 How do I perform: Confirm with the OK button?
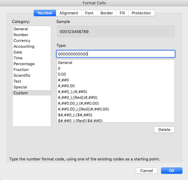tap(172, 171)
